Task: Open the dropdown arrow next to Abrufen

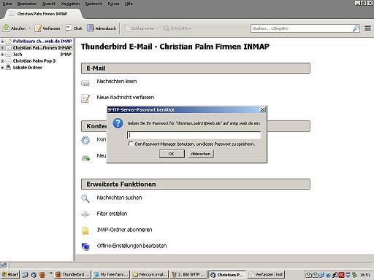Action: (x=30, y=28)
